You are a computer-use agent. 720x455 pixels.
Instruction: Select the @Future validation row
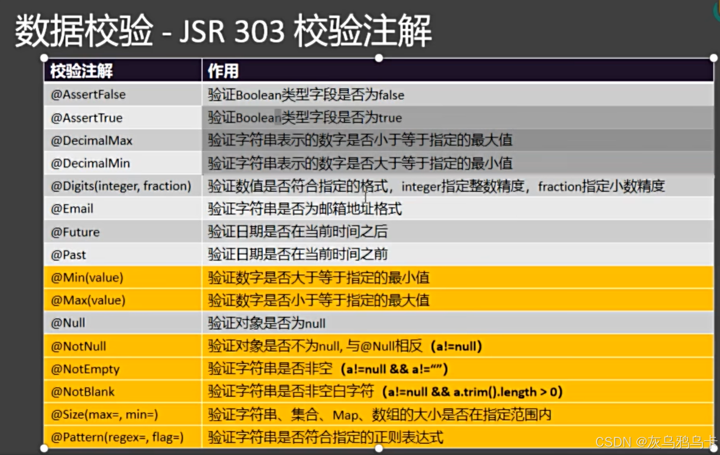tap(76, 232)
